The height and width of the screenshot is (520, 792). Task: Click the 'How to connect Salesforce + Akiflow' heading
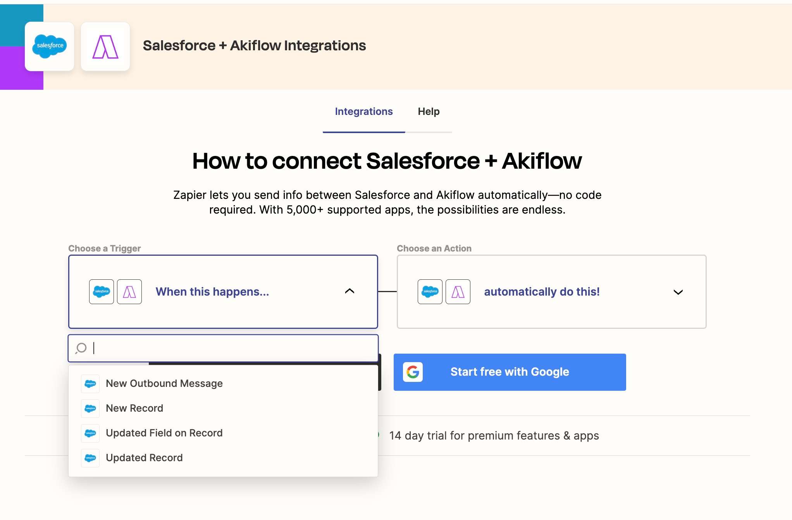pyautogui.click(x=387, y=161)
